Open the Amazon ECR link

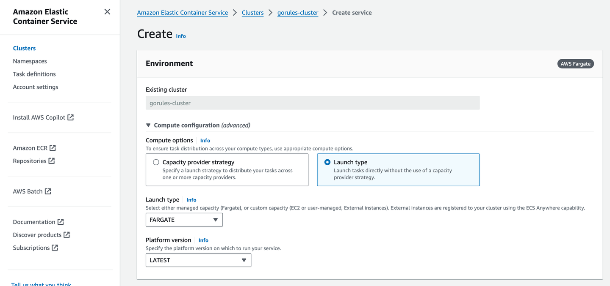(x=30, y=148)
